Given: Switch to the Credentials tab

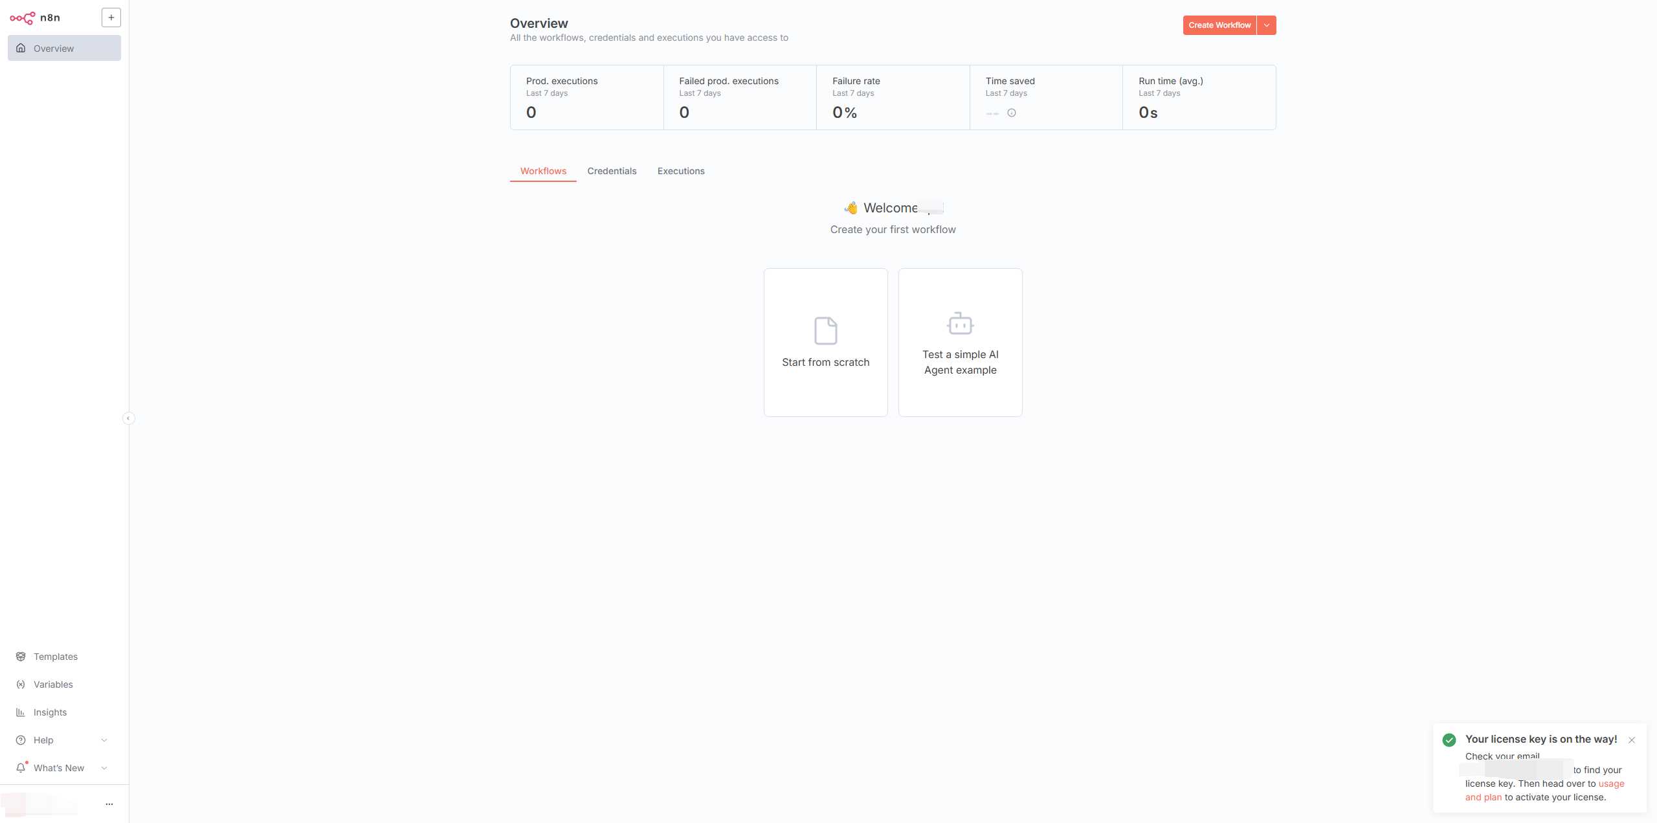Looking at the screenshot, I should [x=612, y=171].
